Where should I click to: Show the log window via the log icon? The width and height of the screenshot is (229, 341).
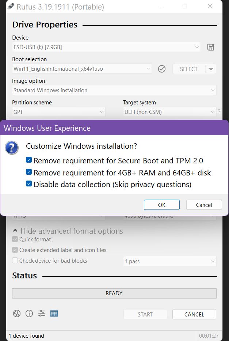click(54, 314)
